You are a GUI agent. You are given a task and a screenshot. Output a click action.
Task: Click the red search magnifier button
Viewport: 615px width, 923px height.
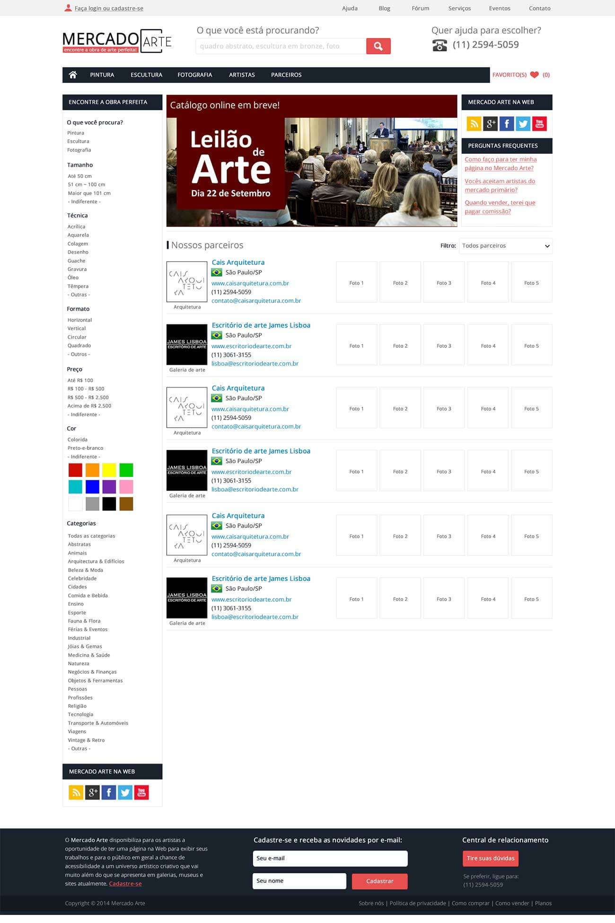coord(378,46)
